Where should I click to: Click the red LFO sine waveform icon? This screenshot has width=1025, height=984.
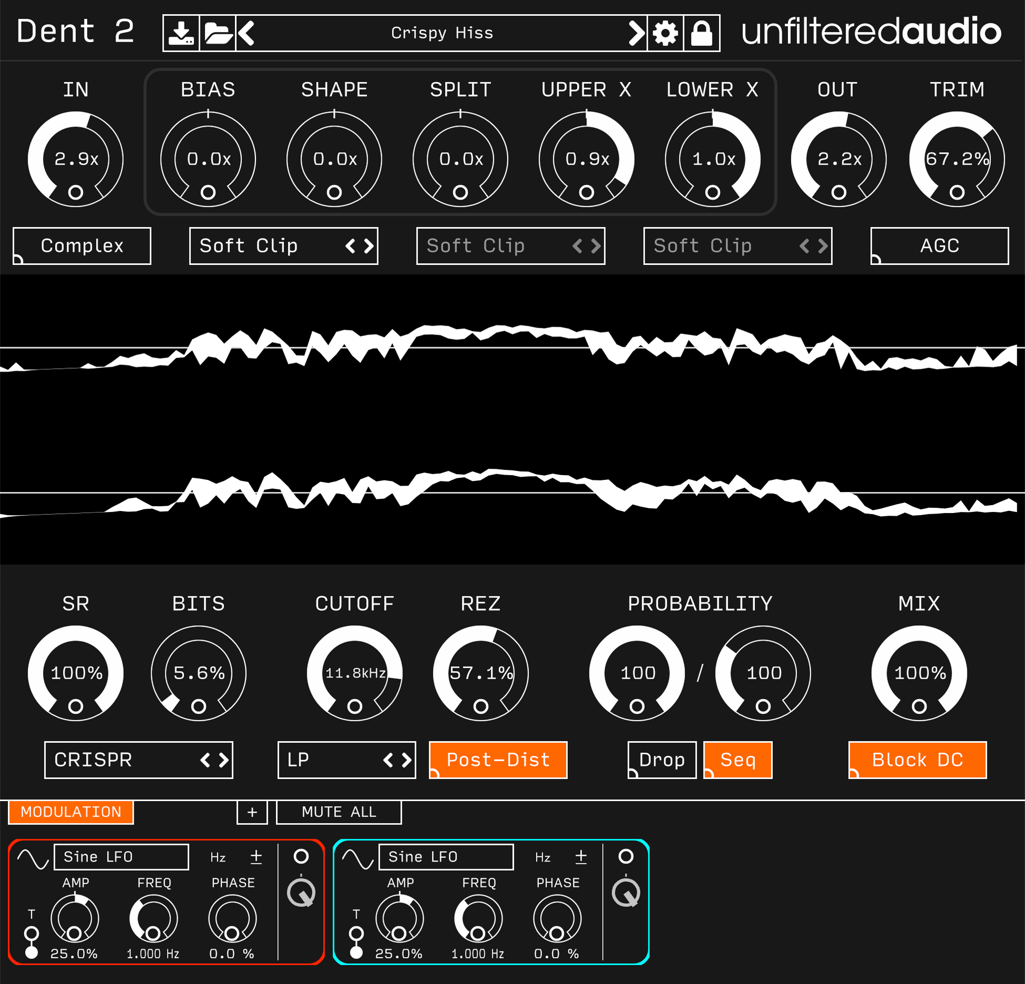point(33,858)
